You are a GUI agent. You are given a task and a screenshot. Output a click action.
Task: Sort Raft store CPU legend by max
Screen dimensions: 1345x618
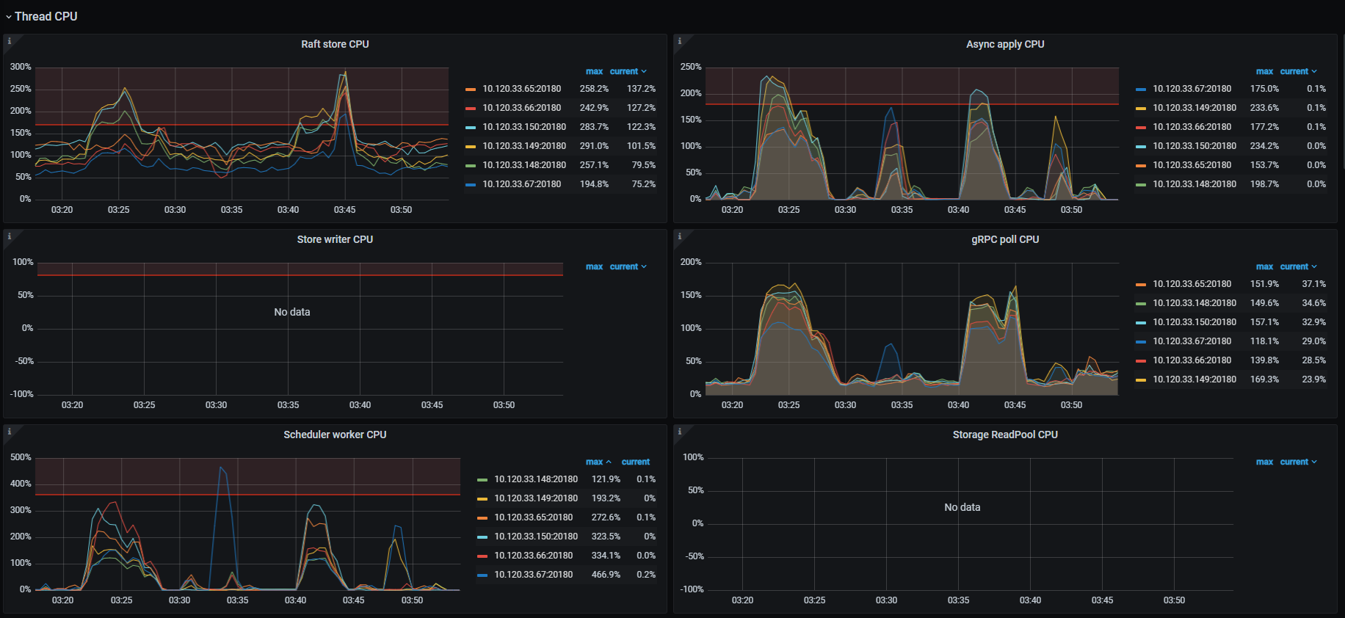pyautogui.click(x=594, y=71)
